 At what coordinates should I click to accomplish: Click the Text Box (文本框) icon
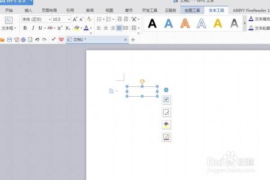(x=9, y=20)
